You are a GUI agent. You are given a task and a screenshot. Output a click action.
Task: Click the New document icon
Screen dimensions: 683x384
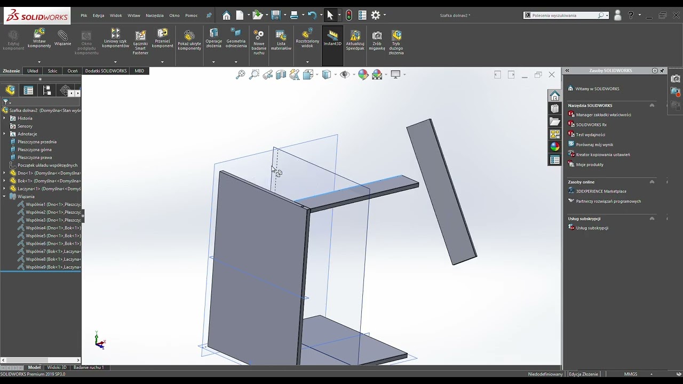click(x=240, y=15)
